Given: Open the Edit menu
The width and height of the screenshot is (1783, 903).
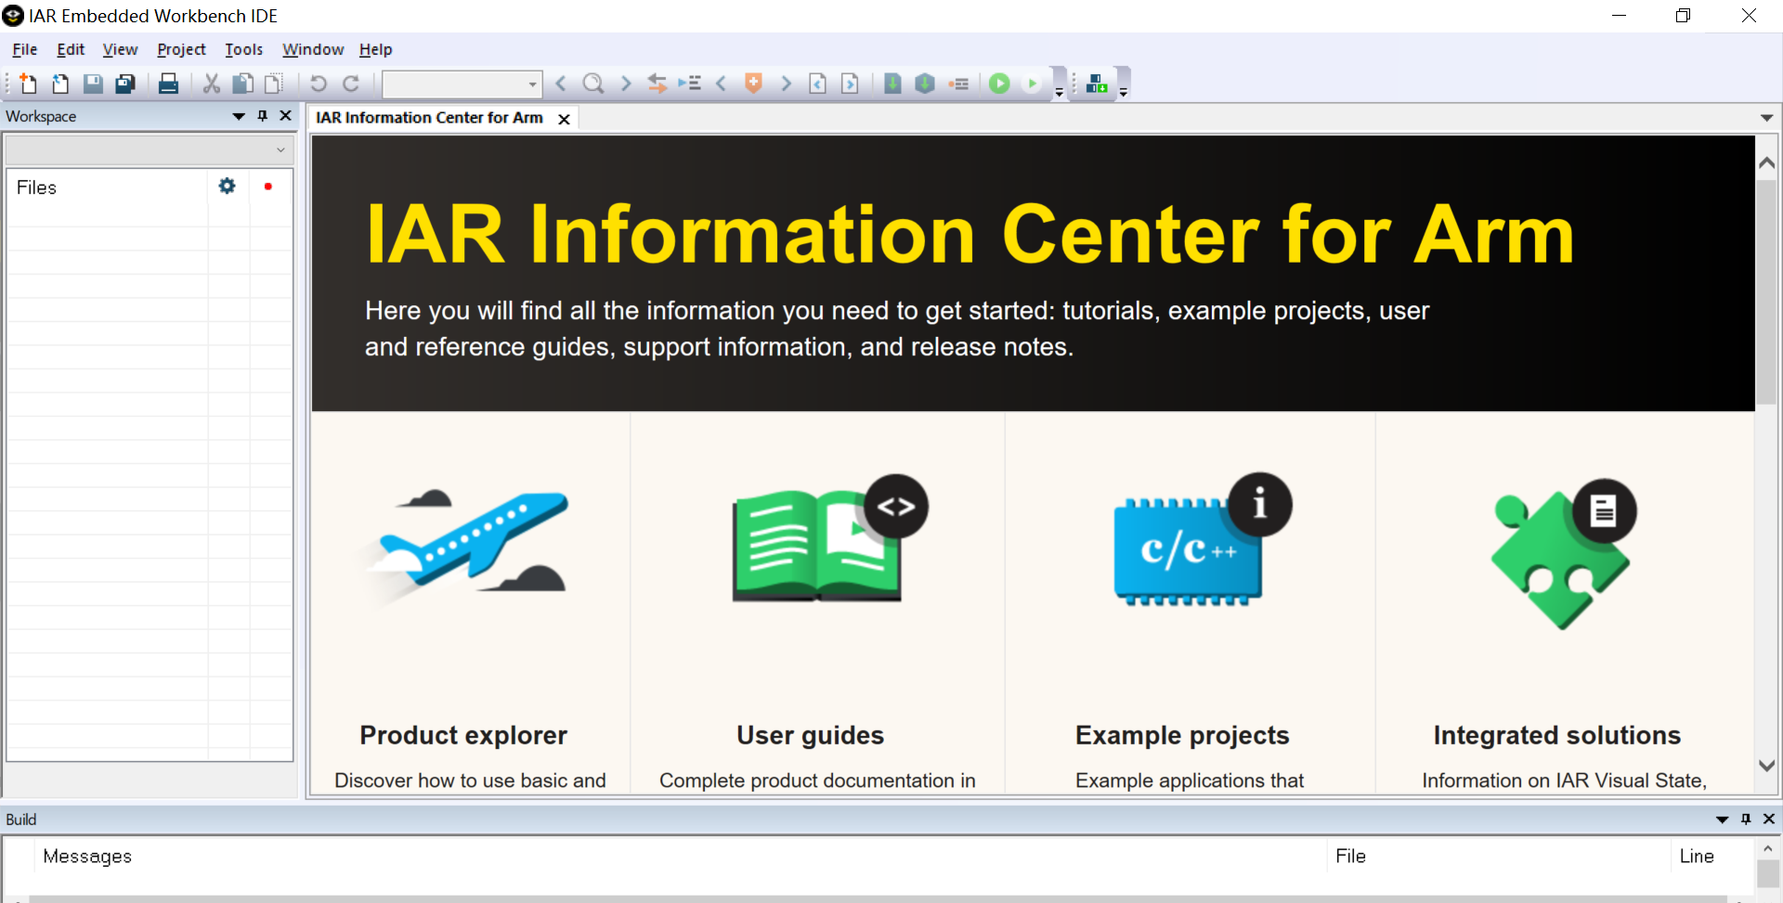Looking at the screenshot, I should (71, 49).
